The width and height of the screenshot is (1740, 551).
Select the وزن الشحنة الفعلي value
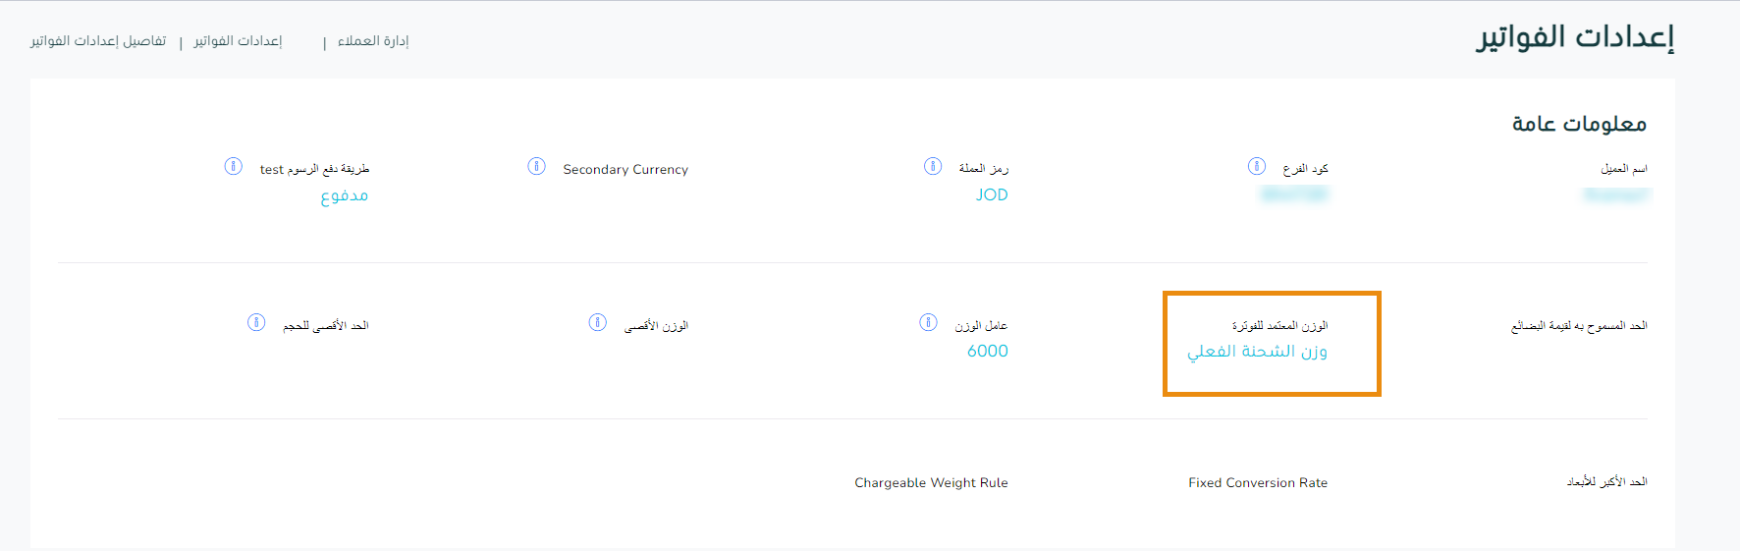click(x=1257, y=351)
